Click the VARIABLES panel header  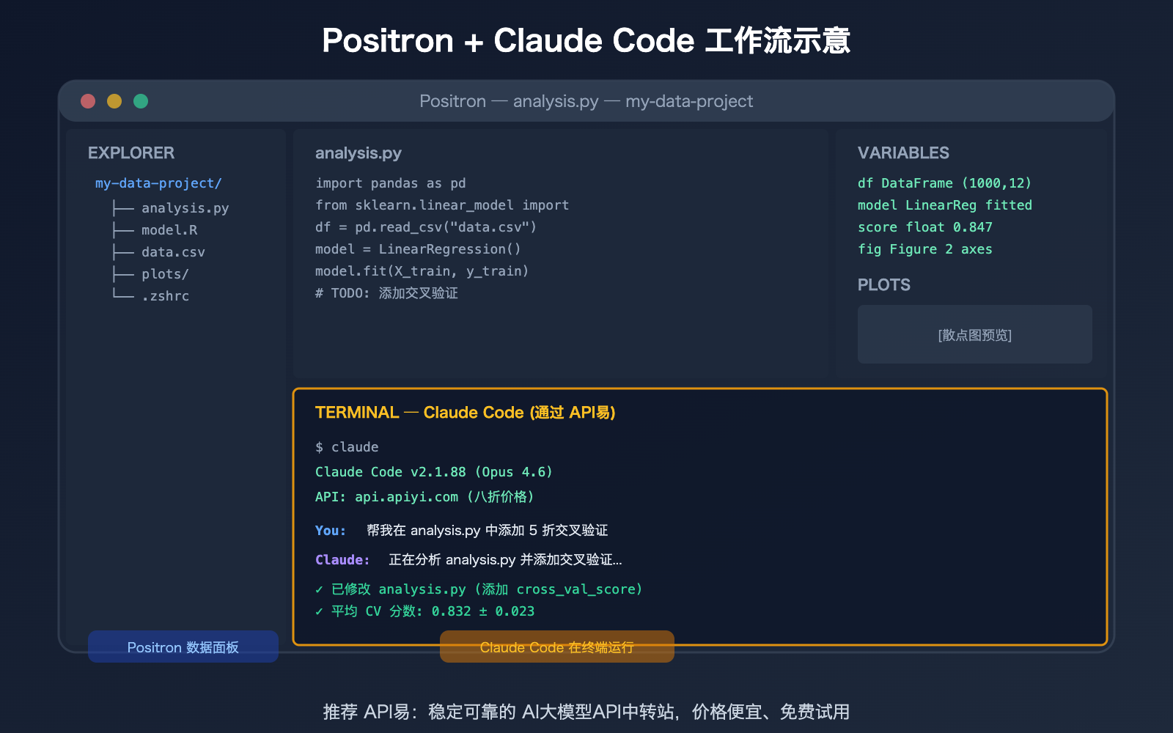[x=903, y=152]
